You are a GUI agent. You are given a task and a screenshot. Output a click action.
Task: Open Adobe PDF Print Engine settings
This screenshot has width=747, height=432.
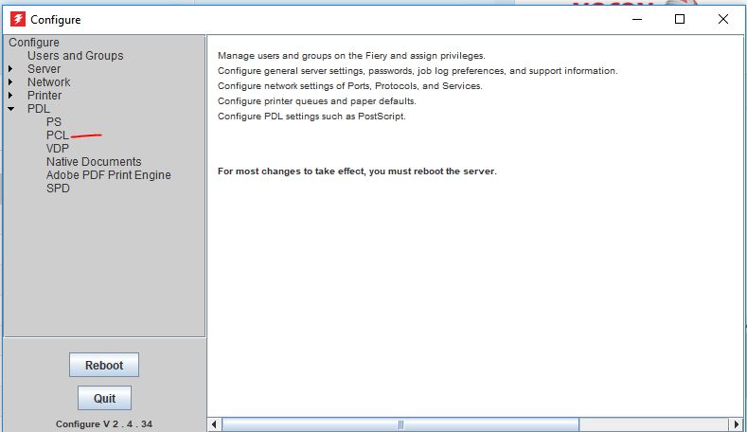click(108, 175)
